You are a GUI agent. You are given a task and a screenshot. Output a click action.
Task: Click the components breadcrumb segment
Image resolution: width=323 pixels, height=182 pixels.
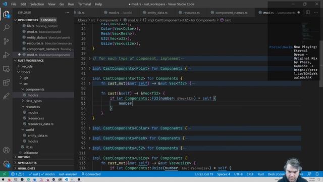point(109,20)
